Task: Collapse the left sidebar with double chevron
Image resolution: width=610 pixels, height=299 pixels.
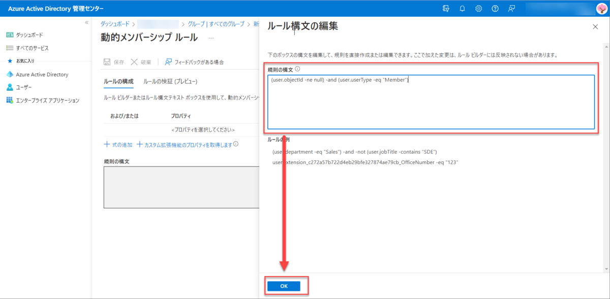Action: [86, 23]
